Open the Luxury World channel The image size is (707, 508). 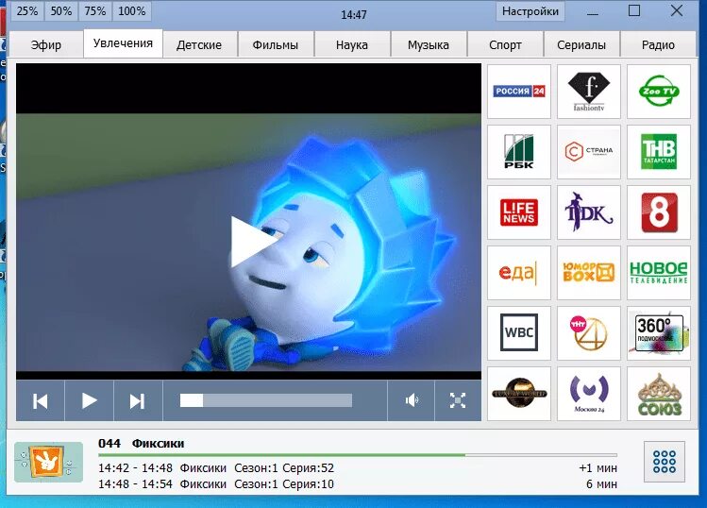point(519,394)
